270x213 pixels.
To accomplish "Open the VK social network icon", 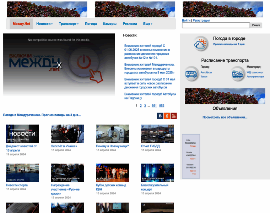I will click(160, 116).
